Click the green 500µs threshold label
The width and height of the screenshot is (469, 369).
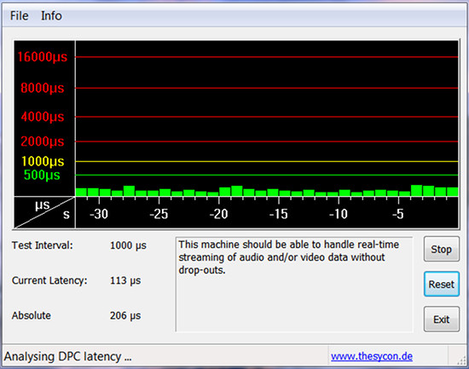(x=42, y=175)
